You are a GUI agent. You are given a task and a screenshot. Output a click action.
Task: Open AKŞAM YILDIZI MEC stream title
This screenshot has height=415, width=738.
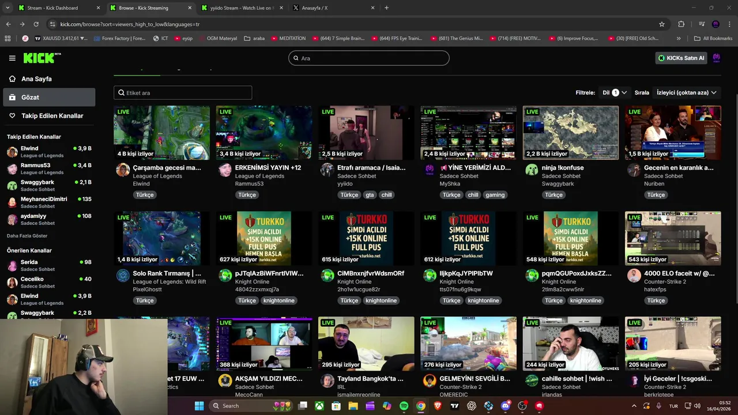point(269,379)
